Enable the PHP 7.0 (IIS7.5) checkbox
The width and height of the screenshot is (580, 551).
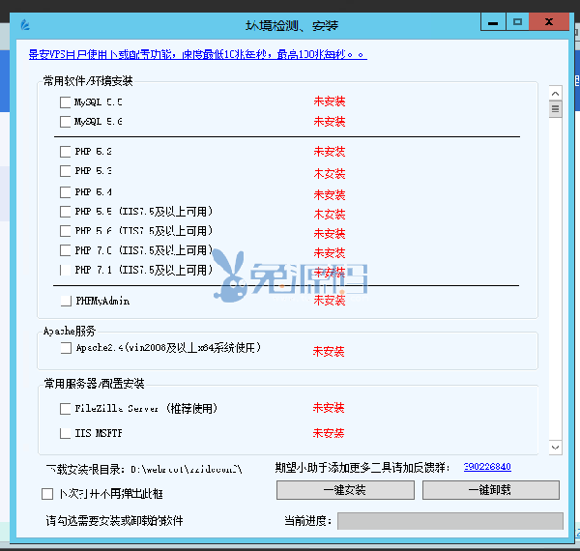pyautogui.click(x=65, y=250)
